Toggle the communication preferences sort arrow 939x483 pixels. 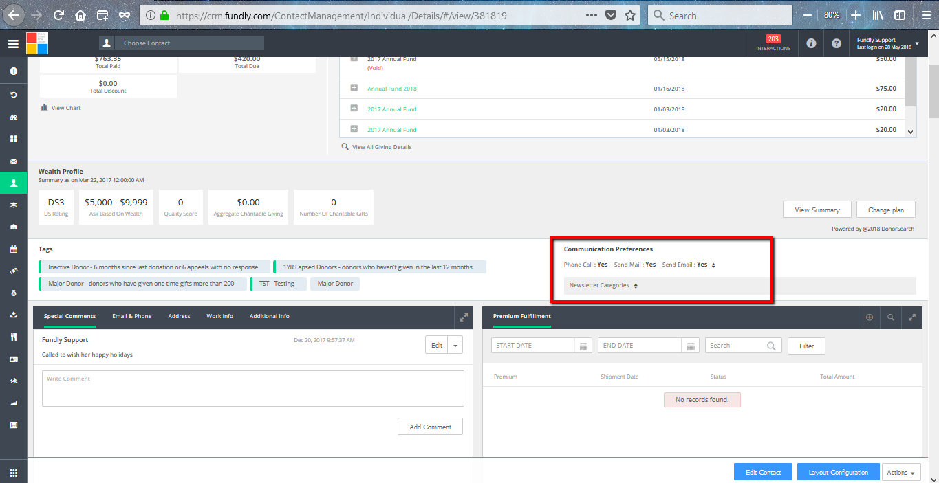tap(713, 265)
